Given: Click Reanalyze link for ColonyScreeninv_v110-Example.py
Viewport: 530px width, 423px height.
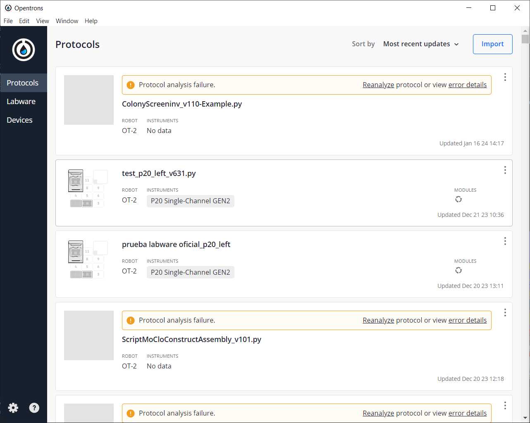Looking at the screenshot, I should pyautogui.click(x=378, y=85).
